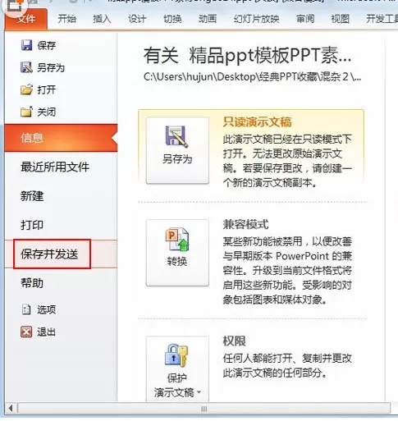Switch to the 插入 Insert tab
The height and width of the screenshot is (421, 398).
[102, 19]
